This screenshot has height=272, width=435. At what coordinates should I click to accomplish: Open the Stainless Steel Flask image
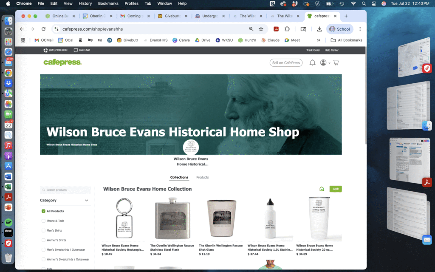172,219
